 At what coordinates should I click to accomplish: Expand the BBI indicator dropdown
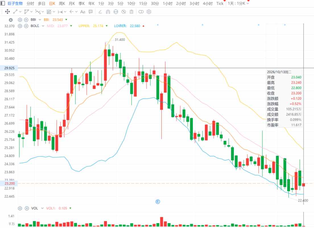pyautogui.click(x=40, y=20)
